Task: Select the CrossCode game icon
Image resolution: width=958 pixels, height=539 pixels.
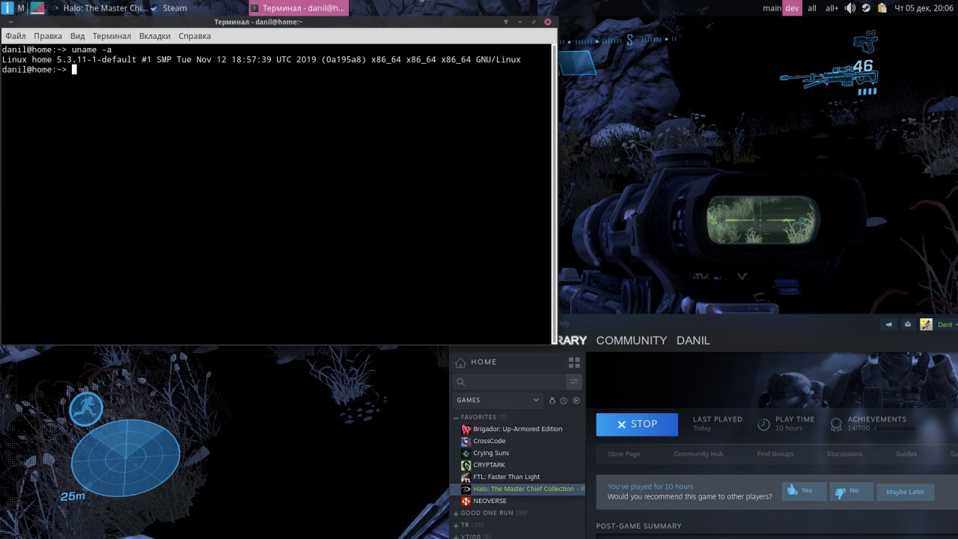Action: tap(466, 442)
